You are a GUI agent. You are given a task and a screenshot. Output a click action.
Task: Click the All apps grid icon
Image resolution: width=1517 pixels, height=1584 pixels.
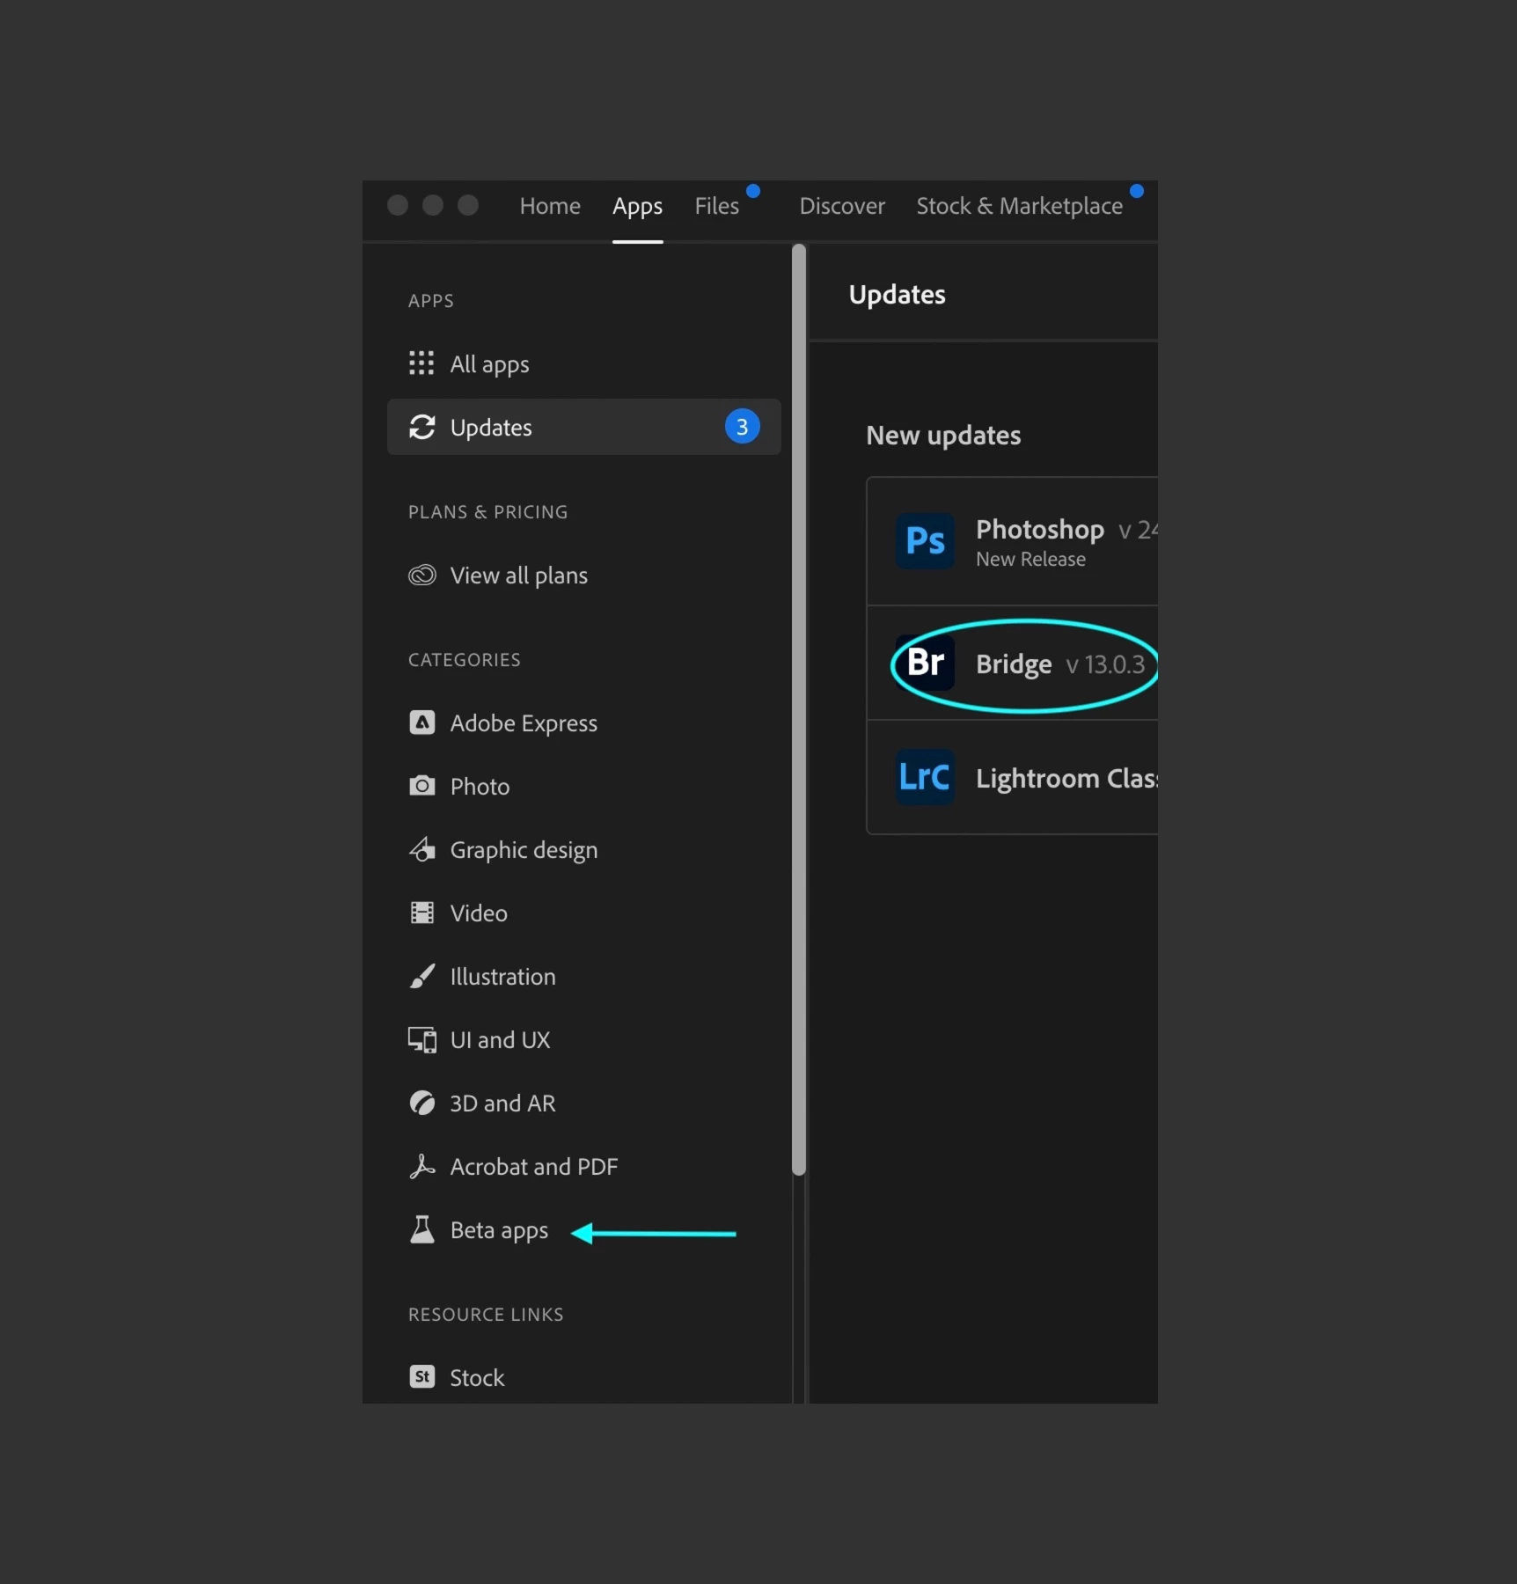pyautogui.click(x=421, y=363)
